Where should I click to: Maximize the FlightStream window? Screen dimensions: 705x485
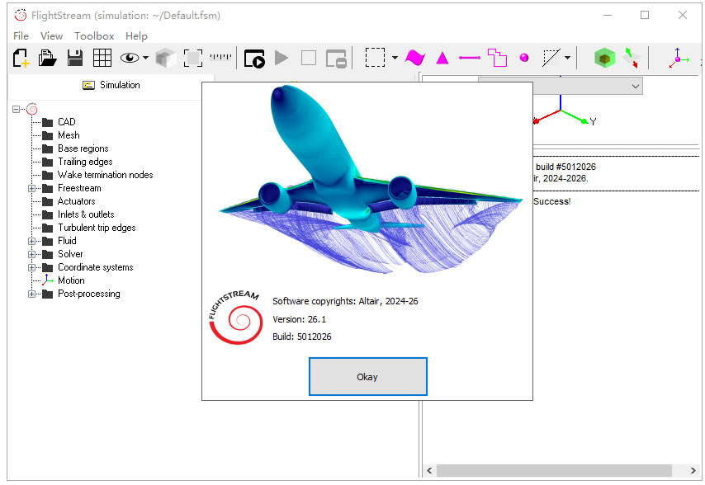[x=645, y=15]
